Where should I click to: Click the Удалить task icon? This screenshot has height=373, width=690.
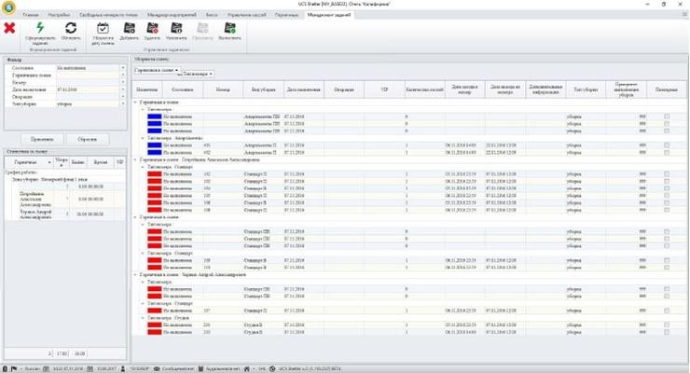[154, 29]
